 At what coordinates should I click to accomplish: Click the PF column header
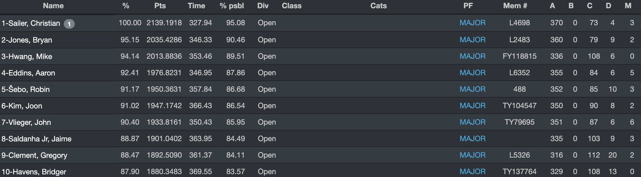tap(468, 6)
